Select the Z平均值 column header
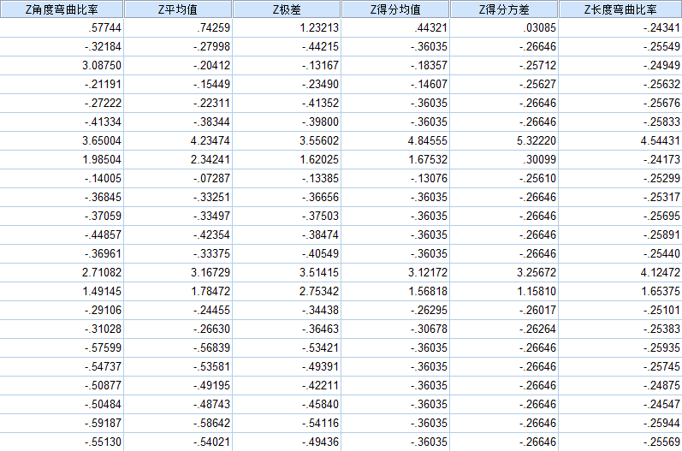The image size is (682, 451). click(177, 9)
